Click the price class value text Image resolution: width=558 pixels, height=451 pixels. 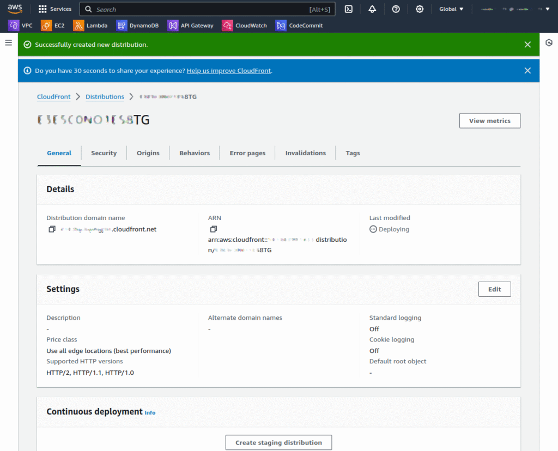coord(108,351)
